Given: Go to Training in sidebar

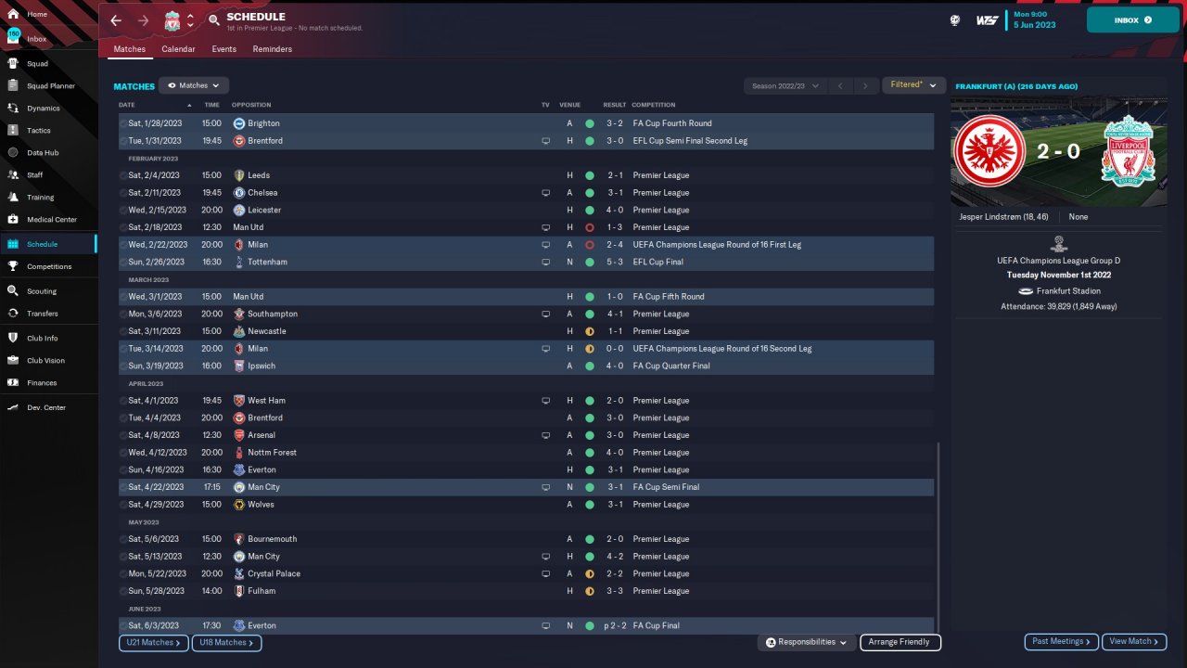Looking at the screenshot, I should tap(49, 198).
